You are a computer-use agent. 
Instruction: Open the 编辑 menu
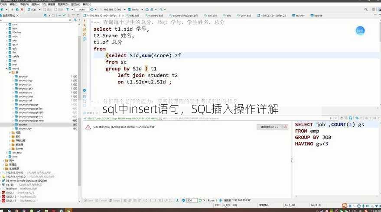(13, 4)
